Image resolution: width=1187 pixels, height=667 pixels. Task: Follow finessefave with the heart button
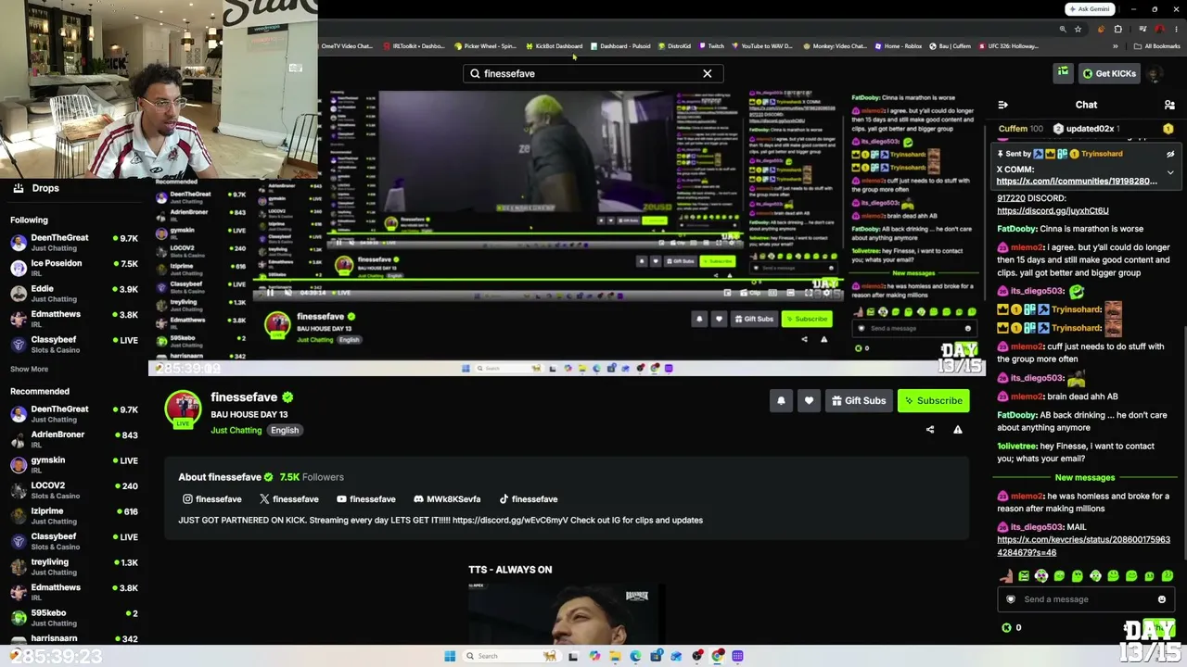point(809,400)
